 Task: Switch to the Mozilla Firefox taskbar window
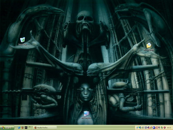45,128
